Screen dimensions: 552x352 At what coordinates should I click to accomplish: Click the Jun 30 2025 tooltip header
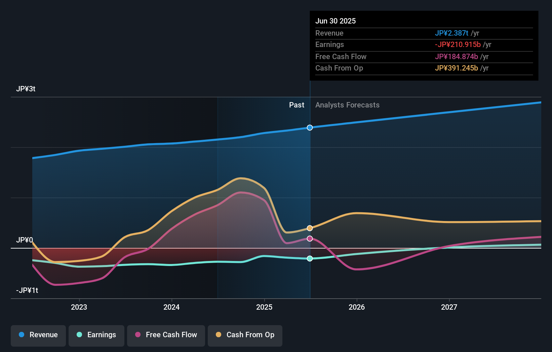coord(336,21)
